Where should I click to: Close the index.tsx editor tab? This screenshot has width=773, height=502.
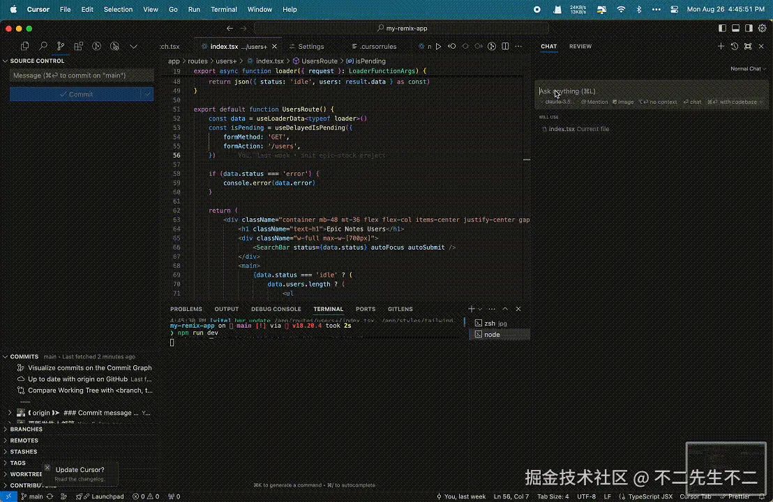pos(275,46)
